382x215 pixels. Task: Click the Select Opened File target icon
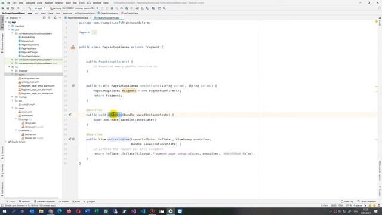44,18
